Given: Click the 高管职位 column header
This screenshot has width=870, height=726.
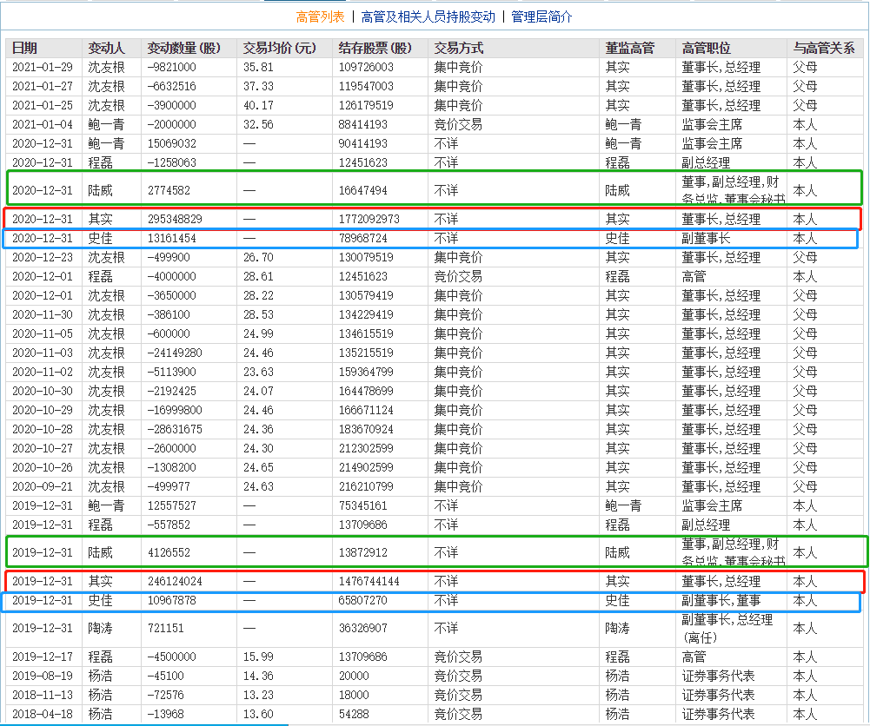Looking at the screenshot, I should (707, 49).
